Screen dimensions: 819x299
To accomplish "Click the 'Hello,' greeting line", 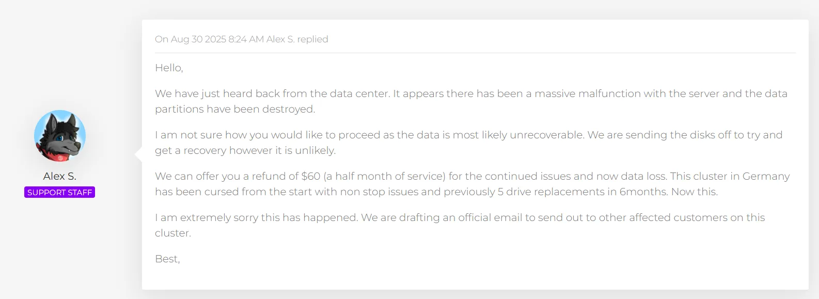I will [169, 68].
